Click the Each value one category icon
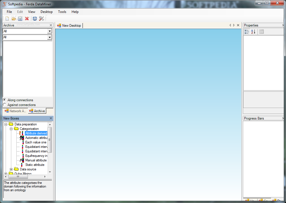286x203 pixels. [23, 142]
